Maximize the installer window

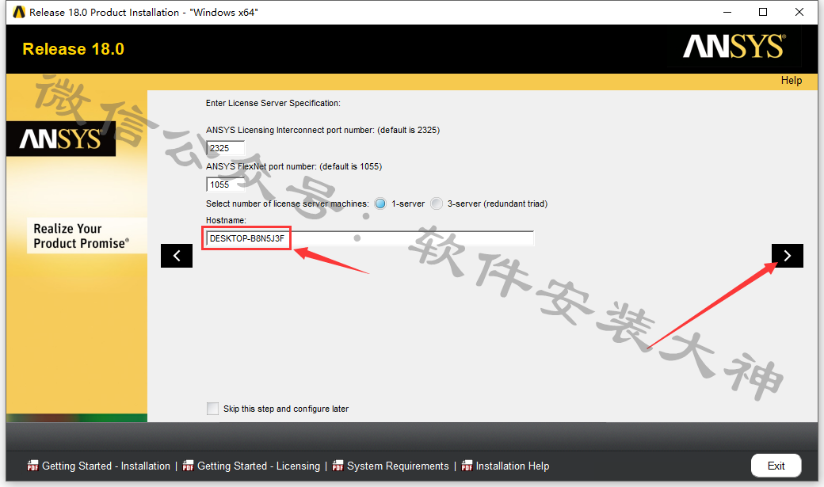click(763, 12)
